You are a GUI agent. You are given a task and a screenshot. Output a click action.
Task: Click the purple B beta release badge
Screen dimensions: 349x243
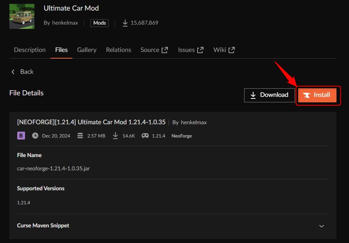point(21,136)
